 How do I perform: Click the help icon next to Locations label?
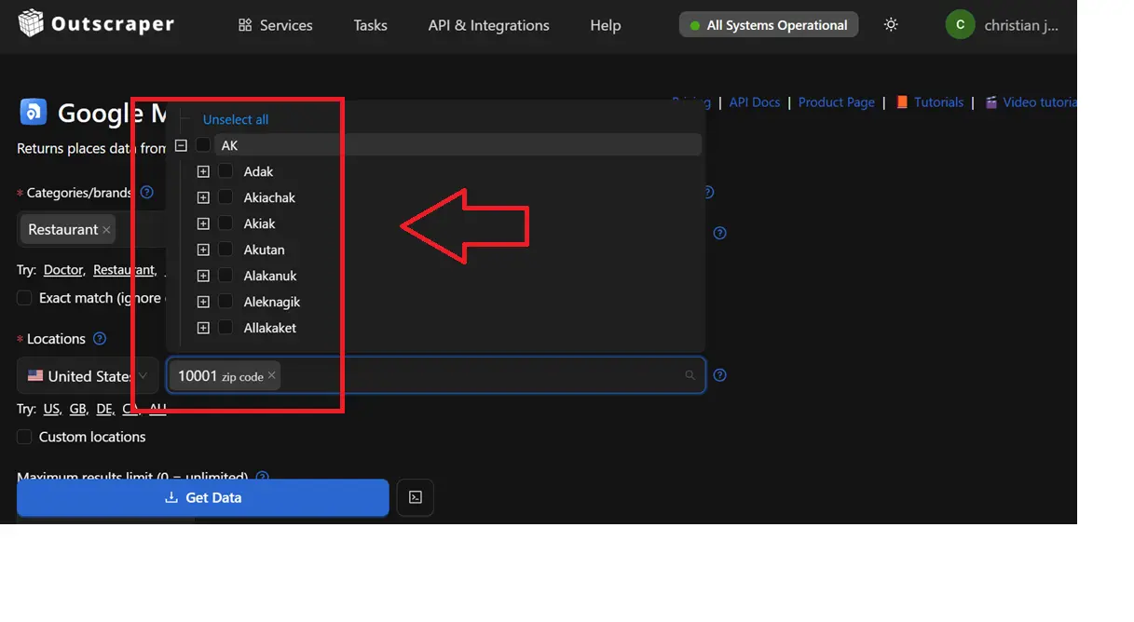[100, 339]
